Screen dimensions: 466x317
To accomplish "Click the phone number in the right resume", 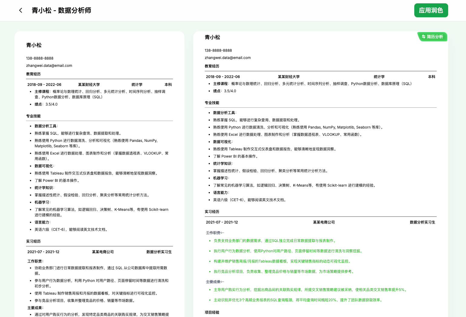I will 218,51.
